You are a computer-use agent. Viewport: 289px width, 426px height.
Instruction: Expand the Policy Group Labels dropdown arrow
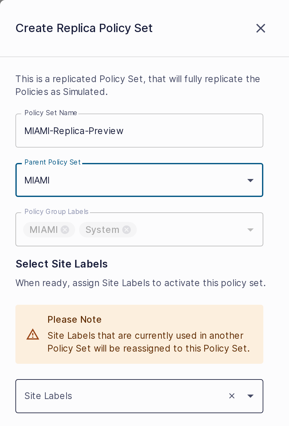point(250,230)
